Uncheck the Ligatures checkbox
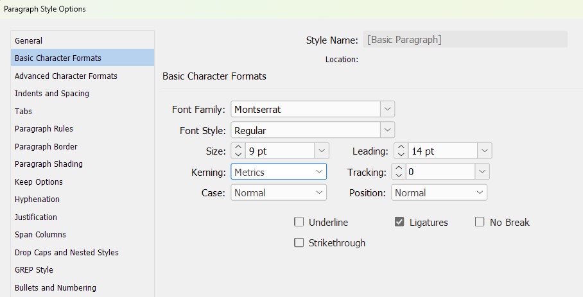Screen dimensions: 583x297 [399, 222]
